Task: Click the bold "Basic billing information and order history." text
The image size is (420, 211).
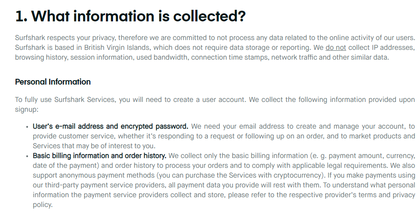Action: [99, 156]
